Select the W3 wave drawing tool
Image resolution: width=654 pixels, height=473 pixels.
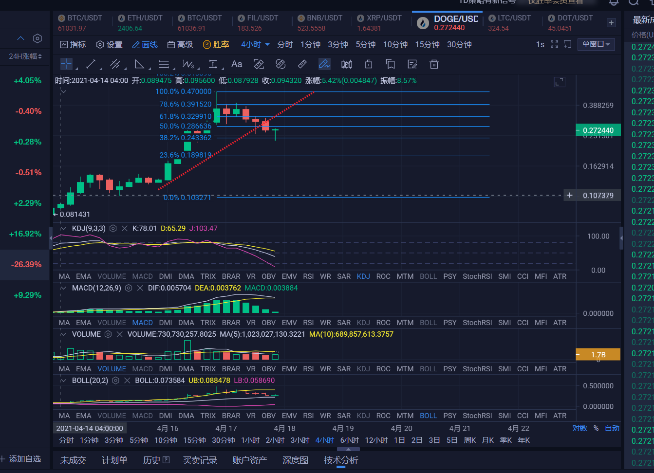coord(188,64)
